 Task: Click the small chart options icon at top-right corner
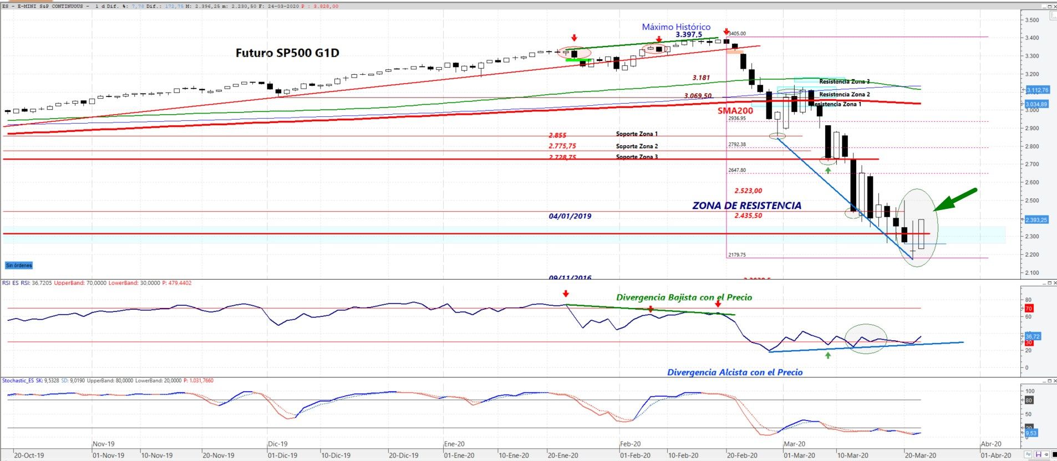coord(1054,15)
